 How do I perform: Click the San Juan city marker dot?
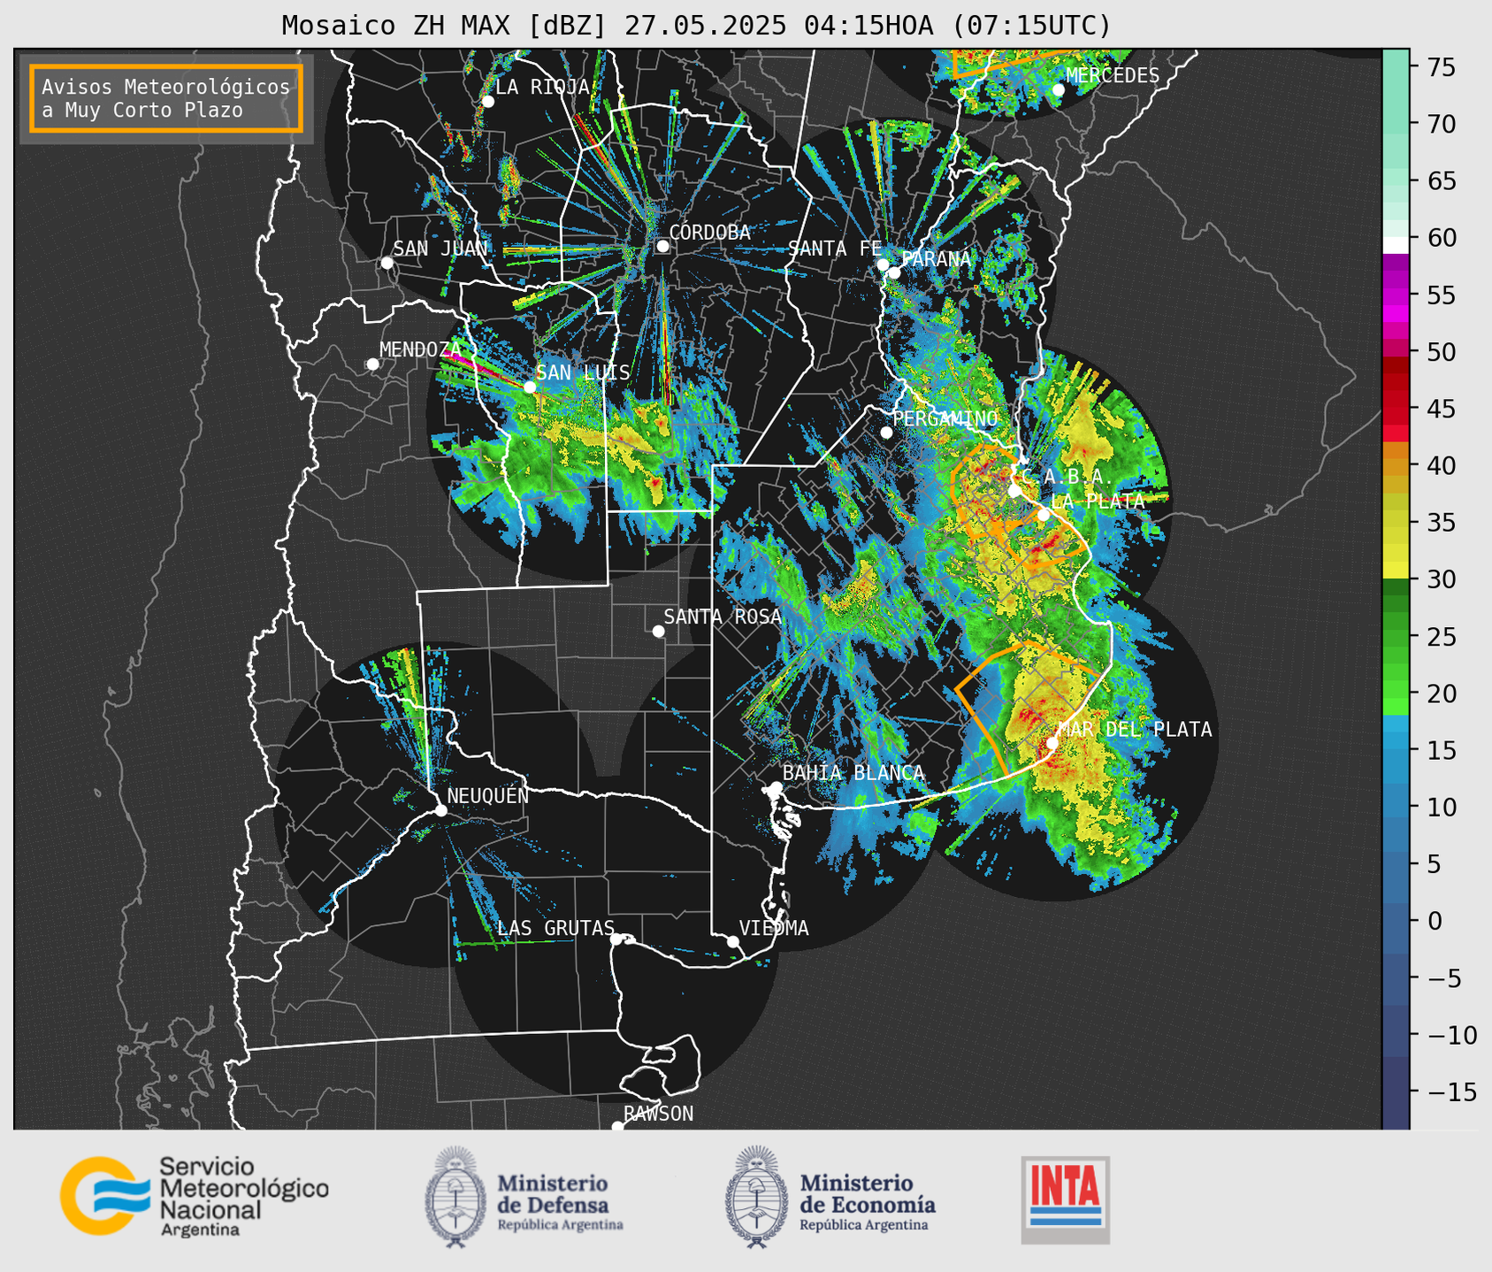[386, 263]
